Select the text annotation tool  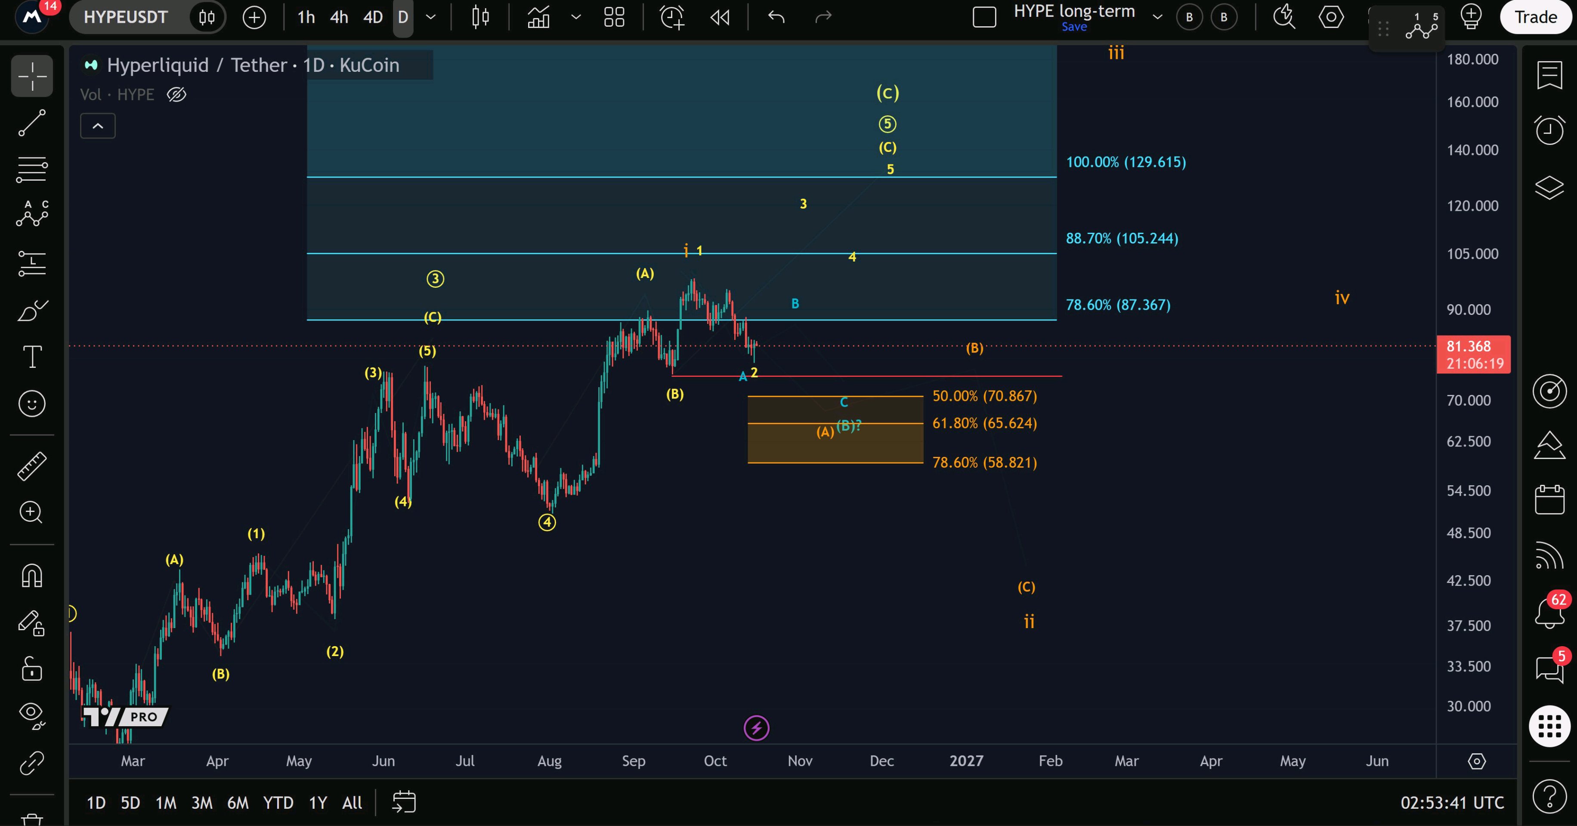32,357
